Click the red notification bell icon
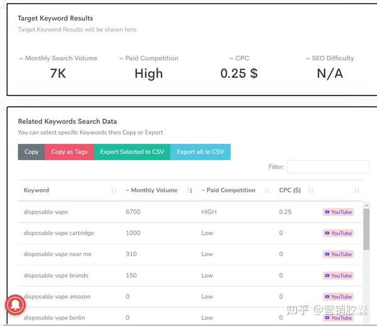 [16, 305]
